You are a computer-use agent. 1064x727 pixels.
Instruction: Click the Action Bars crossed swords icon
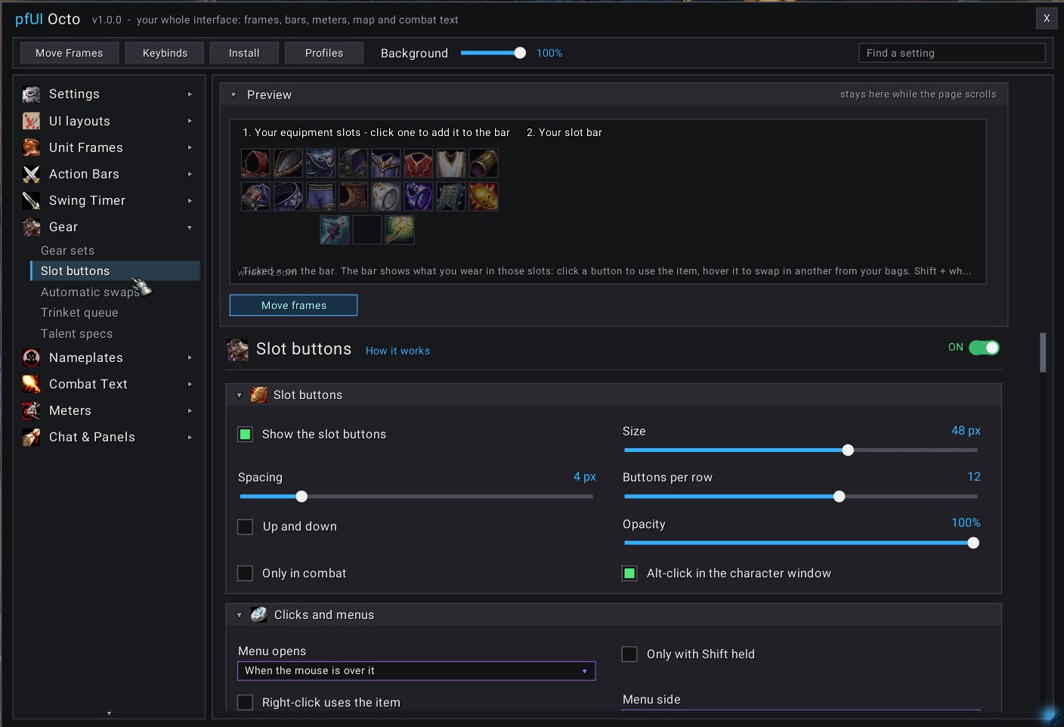31,175
